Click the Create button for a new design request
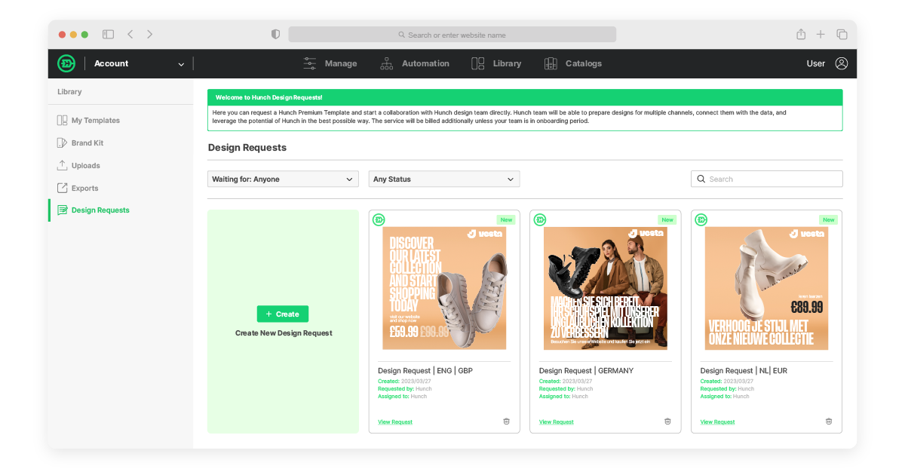The image size is (905, 475). pyautogui.click(x=283, y=314)
